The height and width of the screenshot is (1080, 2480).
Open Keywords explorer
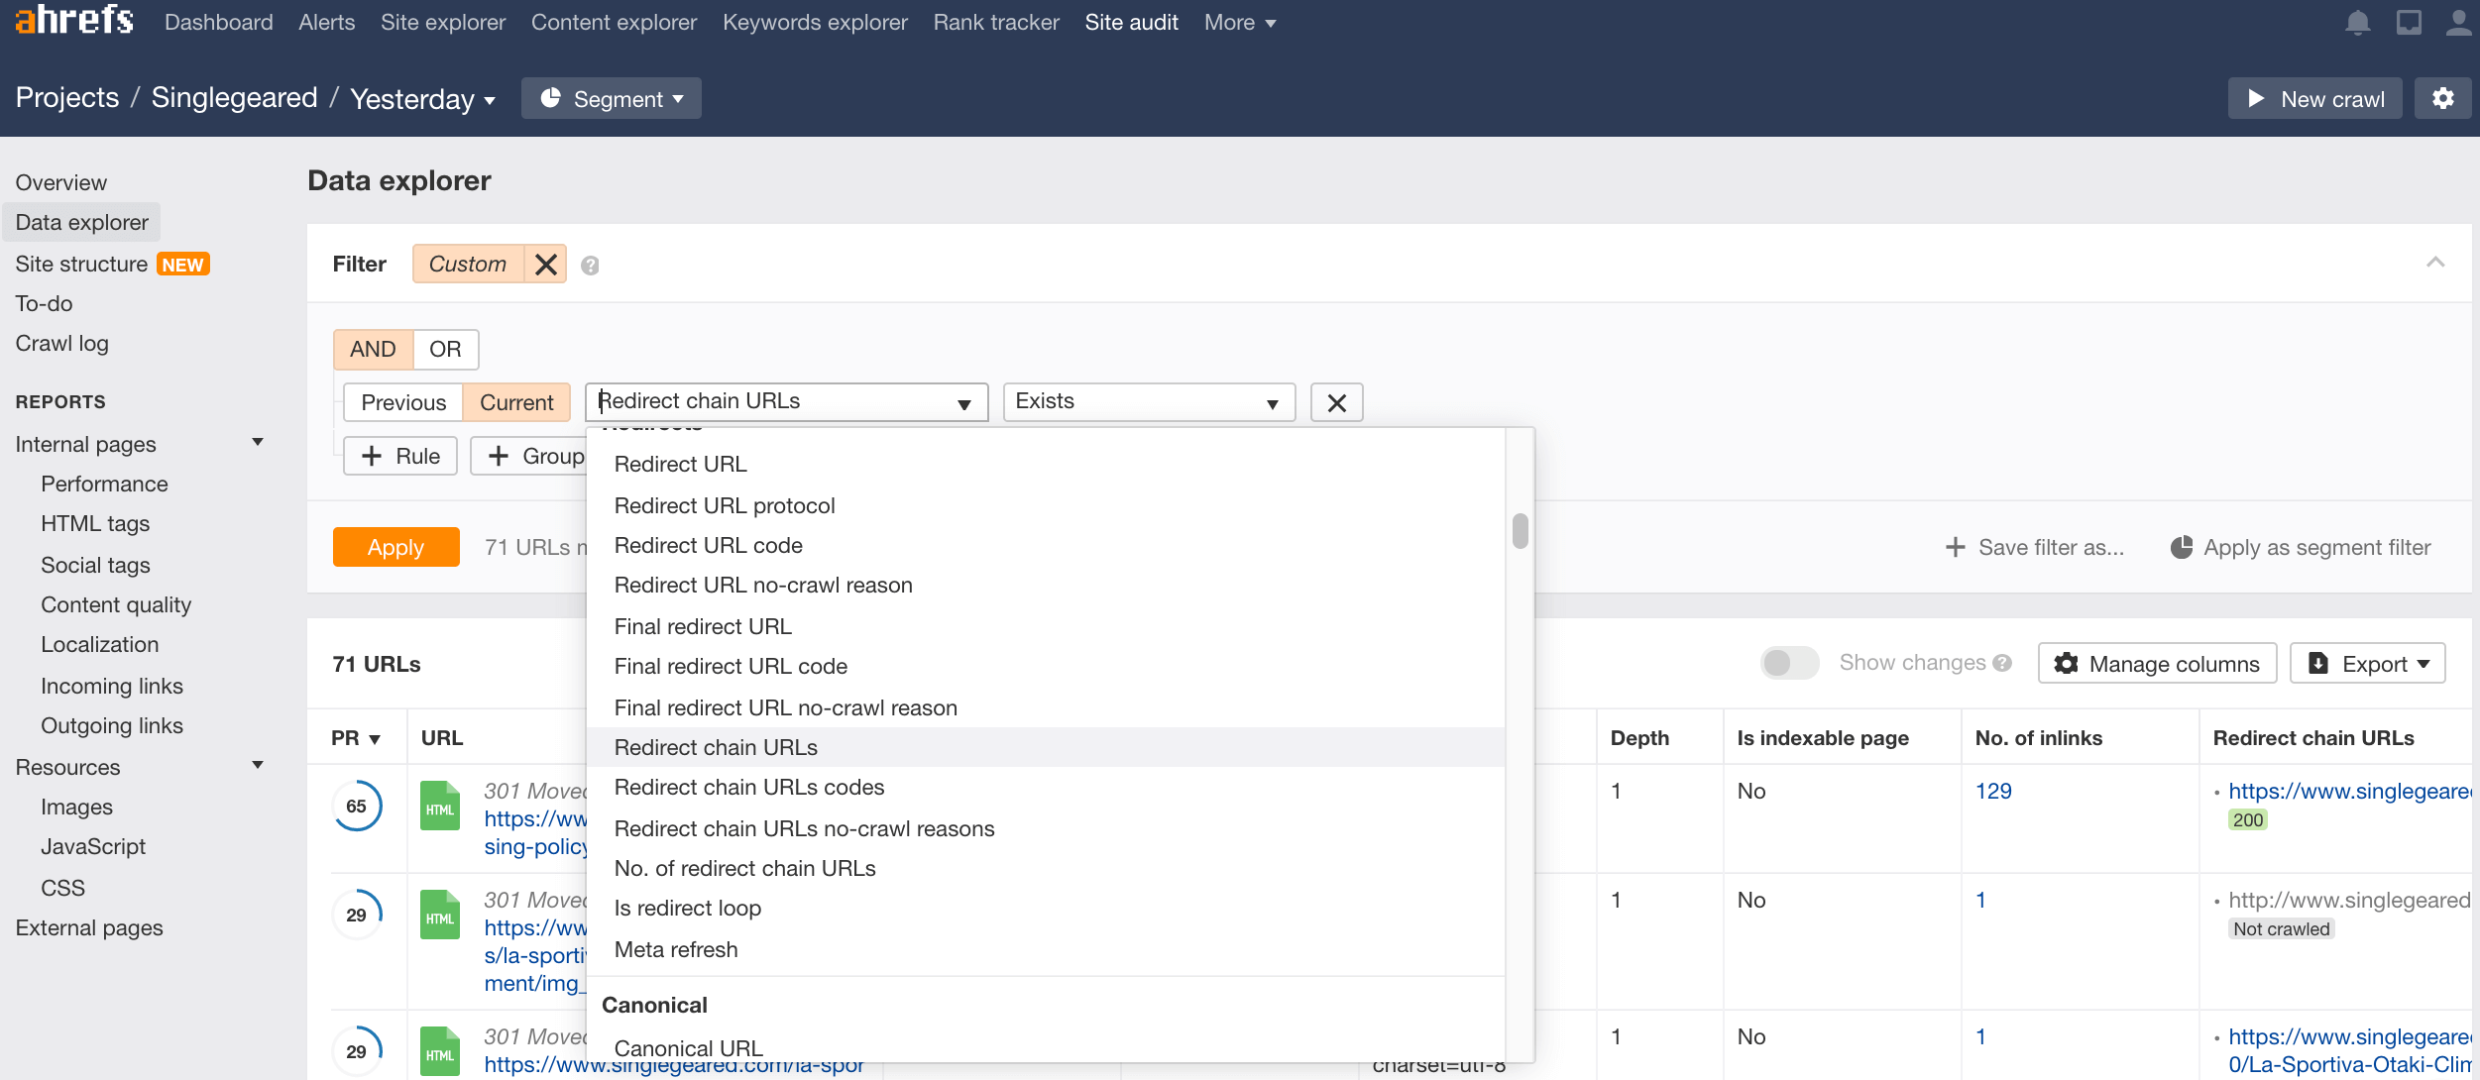815,22
